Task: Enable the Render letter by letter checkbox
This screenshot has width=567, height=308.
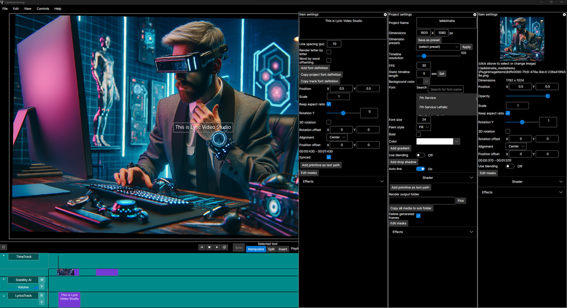Action: [x=329, y=52]
